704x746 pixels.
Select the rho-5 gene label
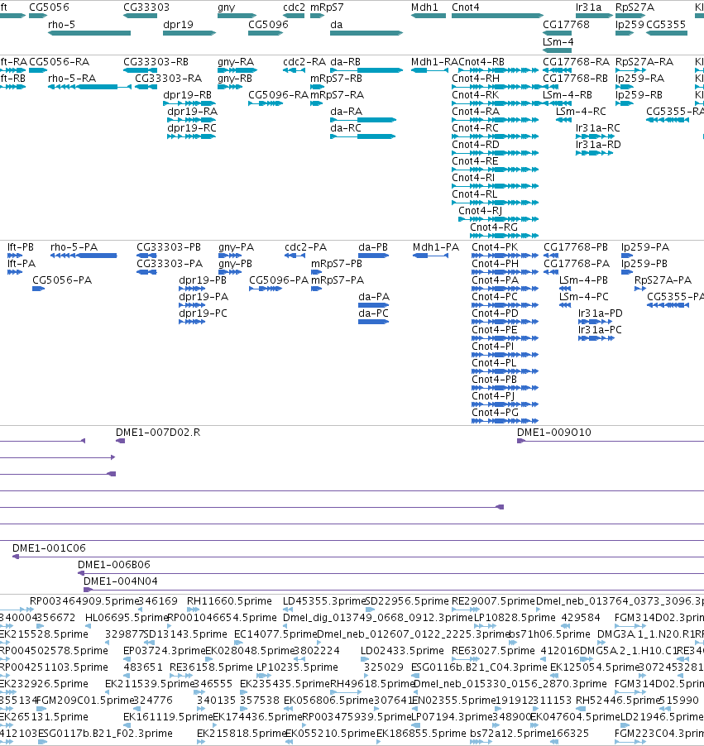coord(61,25)
